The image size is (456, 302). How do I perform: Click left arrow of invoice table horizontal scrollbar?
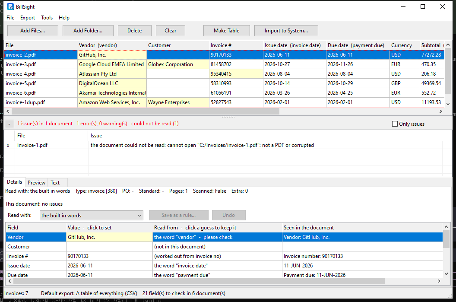[8, 111]
